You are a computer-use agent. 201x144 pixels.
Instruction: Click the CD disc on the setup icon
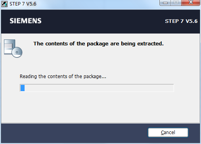(x=17, y=52)
